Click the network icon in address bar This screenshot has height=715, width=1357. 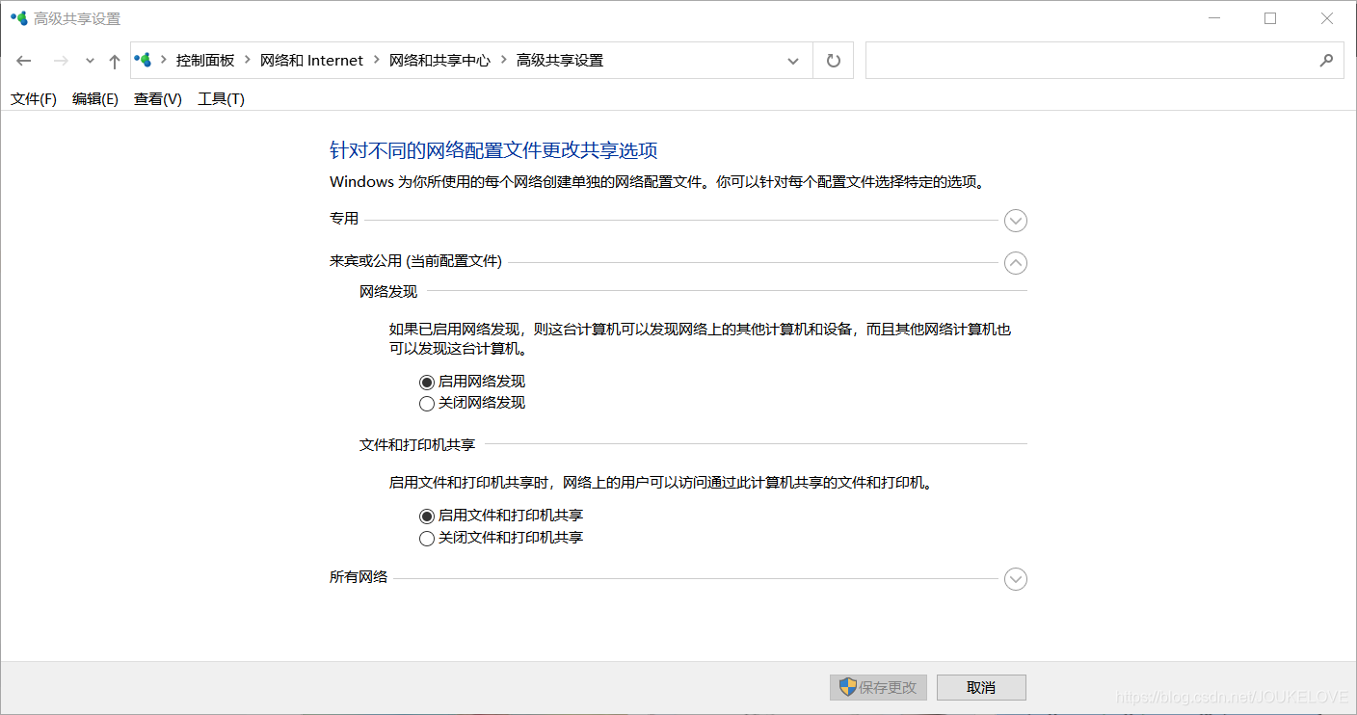pyautogui.click(x=144, y=60)
